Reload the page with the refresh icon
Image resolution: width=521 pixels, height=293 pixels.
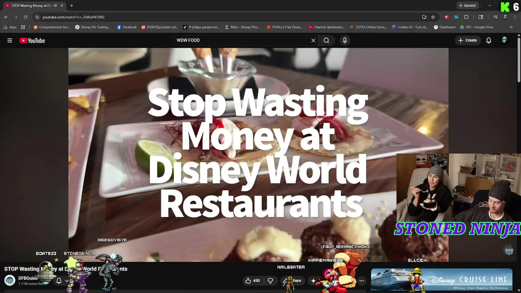click(x=25, y=17)
